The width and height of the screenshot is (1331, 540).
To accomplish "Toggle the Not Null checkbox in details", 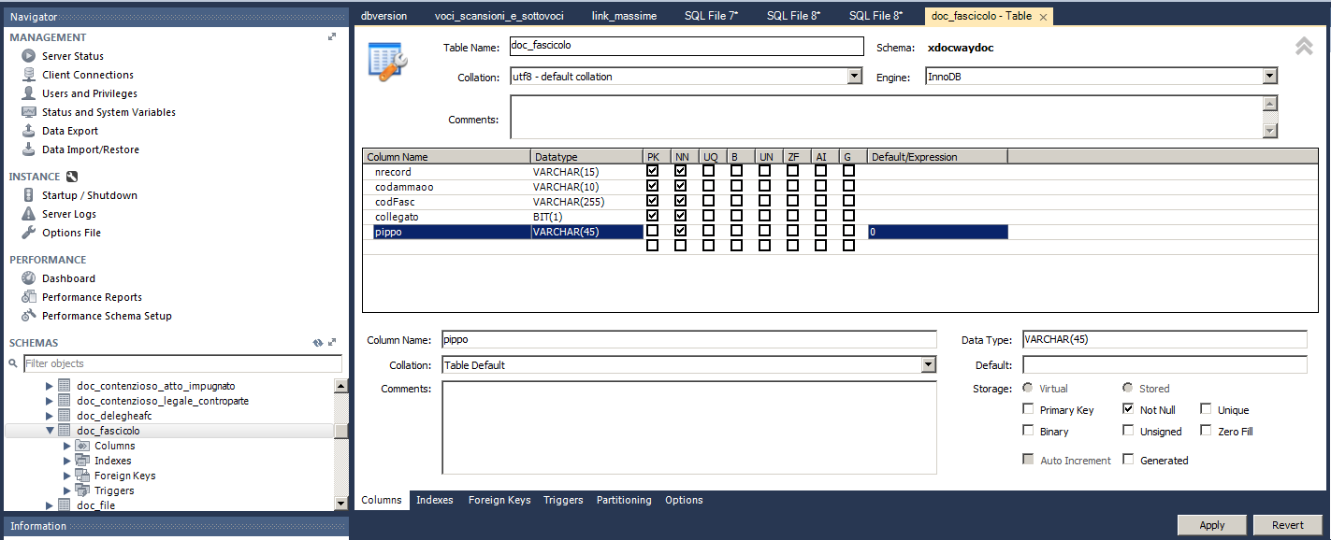I will point(1128,409).
